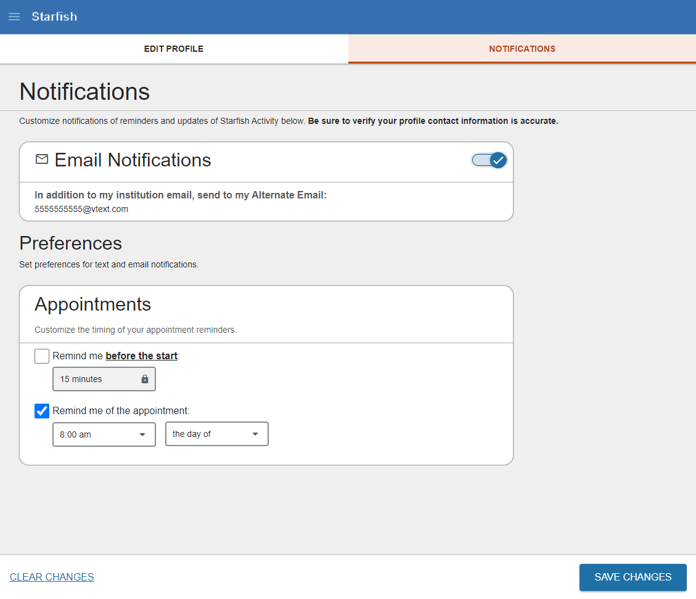Click the dropdown arrow on 'the day of' selector
Screen dimensions: 696x599
255,434
